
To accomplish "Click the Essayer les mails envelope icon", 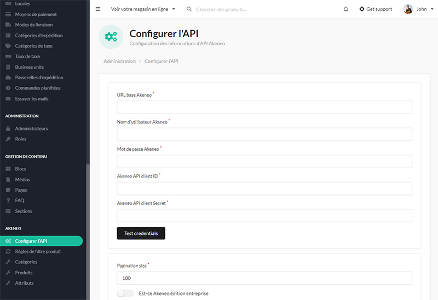I will 8,99.
